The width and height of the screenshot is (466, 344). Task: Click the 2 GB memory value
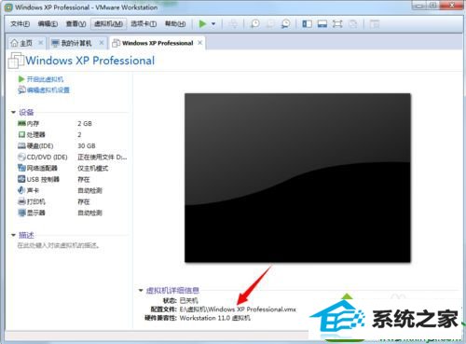(85, 123)
